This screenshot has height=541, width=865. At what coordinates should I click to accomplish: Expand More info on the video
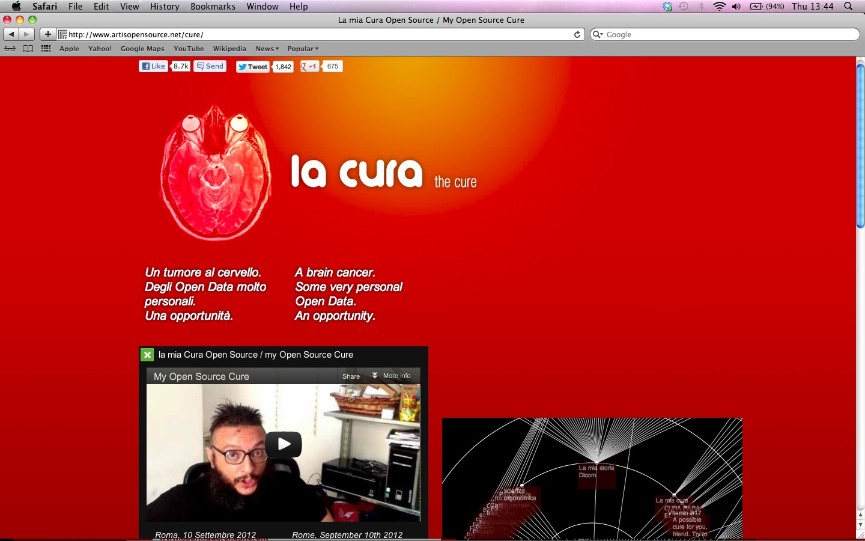tap(392, 376)
